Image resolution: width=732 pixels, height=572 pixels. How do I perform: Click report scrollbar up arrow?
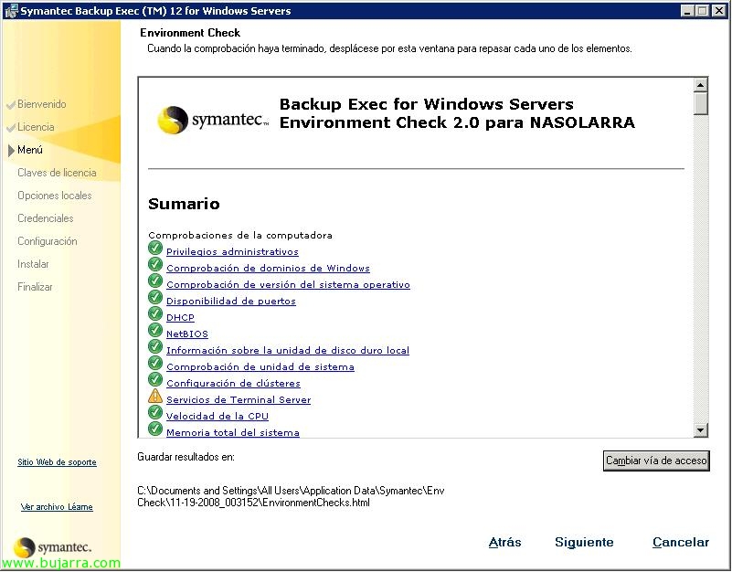700,85
